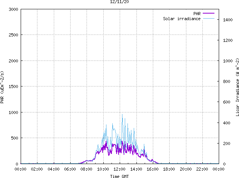239x178 pixels.
Task: Click the 12:00 time axis label
Action: pyautogui.click(x=119, y=169)
